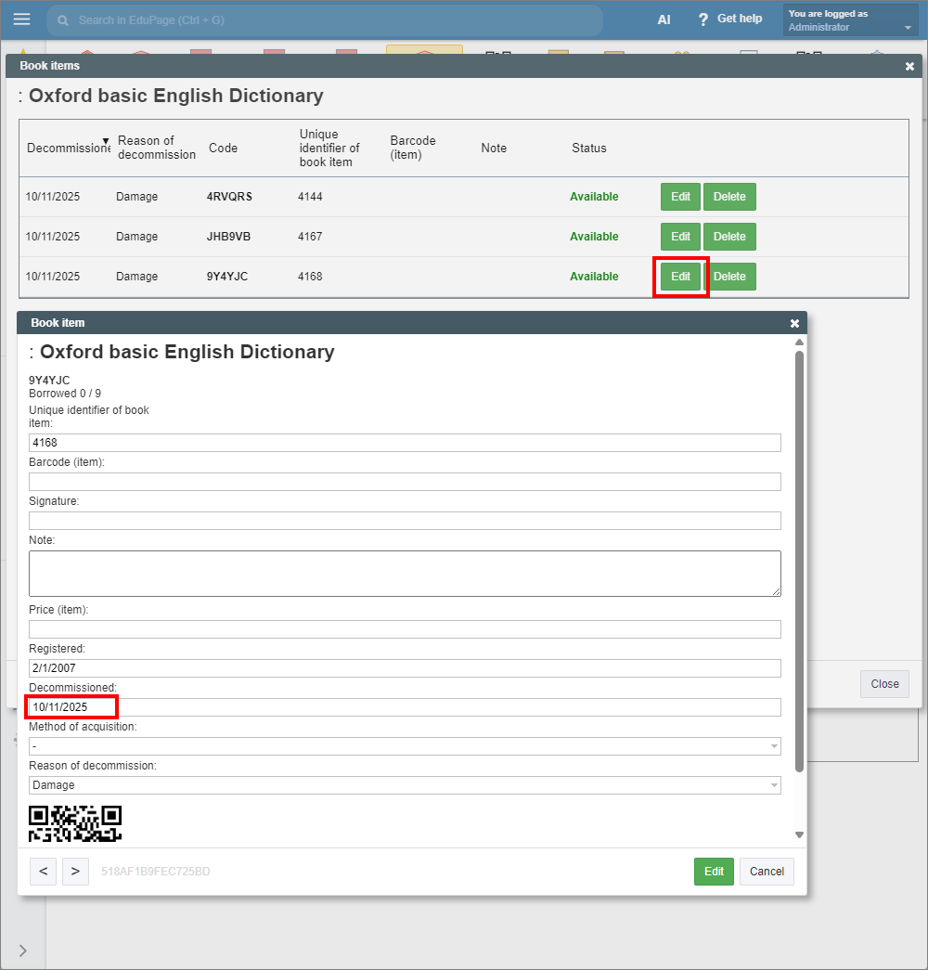Expand the left sidebar chevron
This screenshot has width=928, height=970.
tap(22, 950)
